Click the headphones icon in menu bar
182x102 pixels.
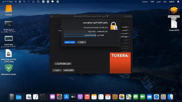34,2
